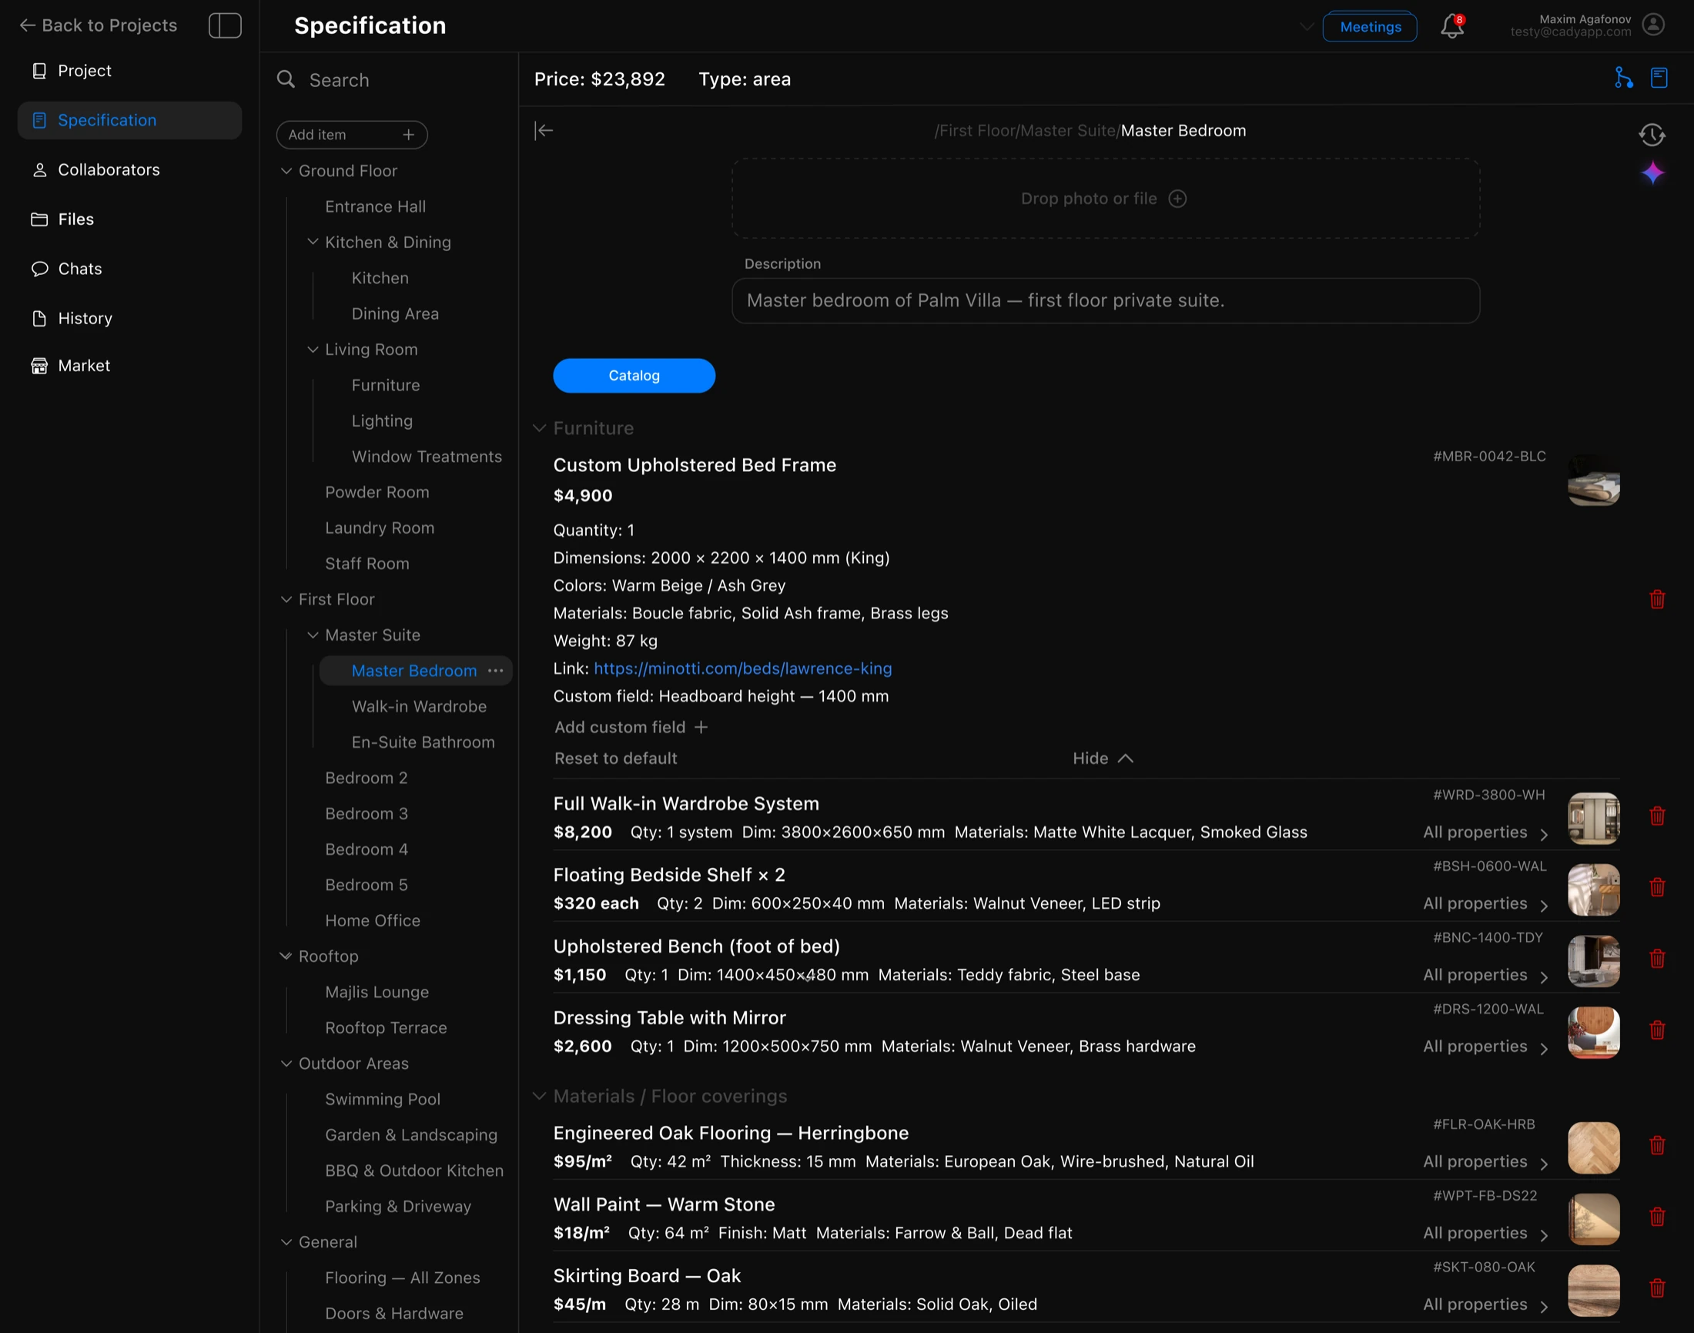Click the Meetings button
The height and width of the screenshot is (1333, 1694).
click(1370, 26)
